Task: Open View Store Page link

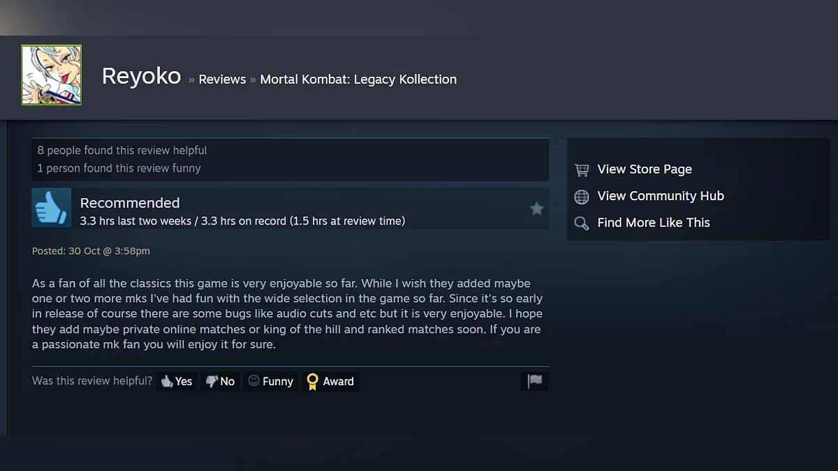Action: (x=645, y=170)
